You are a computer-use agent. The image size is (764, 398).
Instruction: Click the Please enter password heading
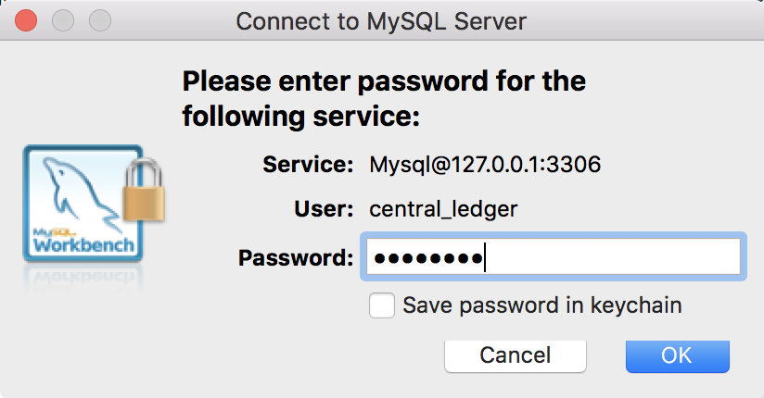384,99
